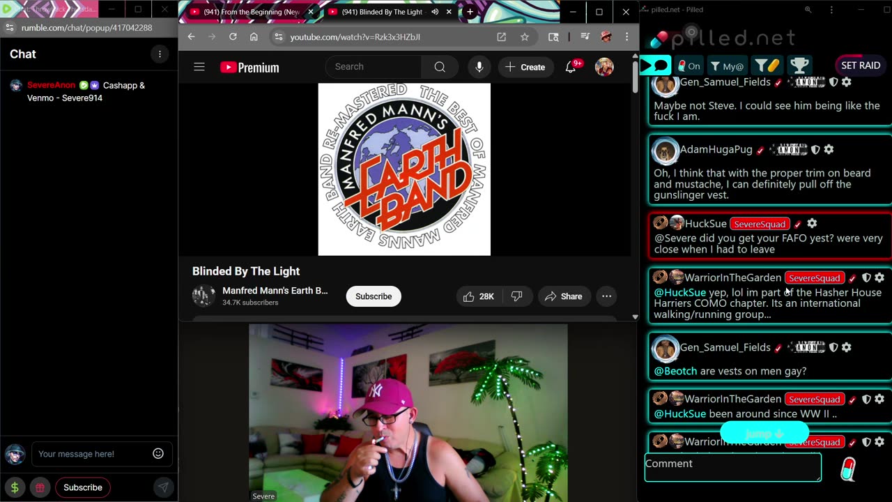Open settings gear on AdamHugaPug's message

click(829, 150)
